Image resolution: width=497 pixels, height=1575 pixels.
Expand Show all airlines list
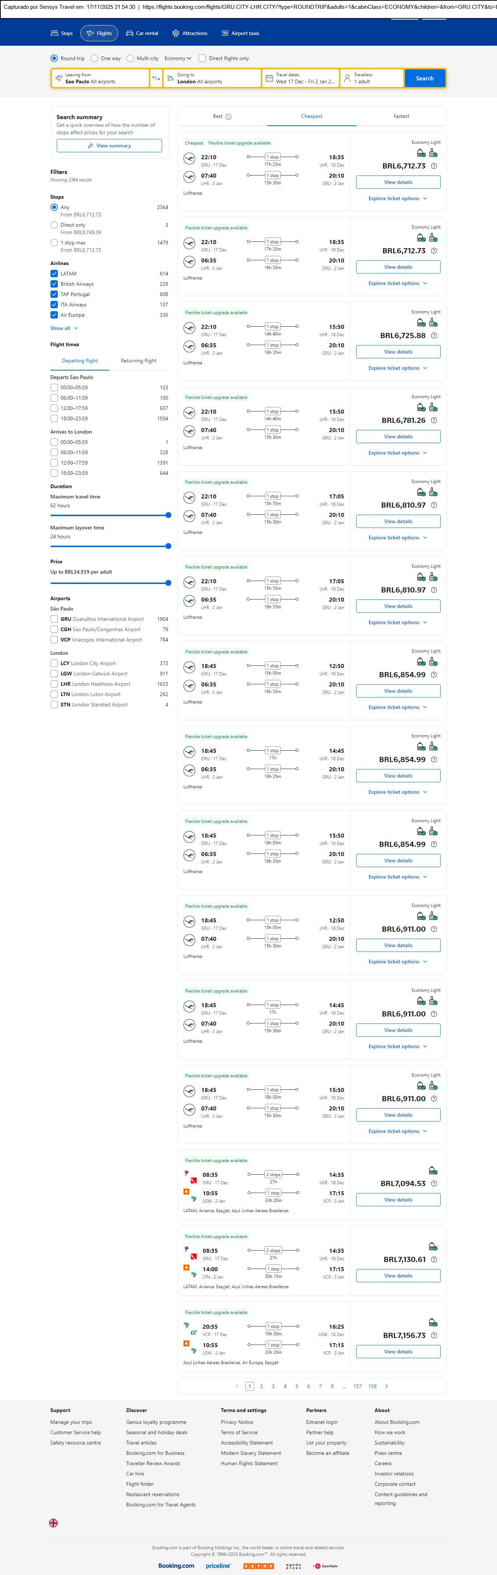pyautogui.click(x=64, y=328)
